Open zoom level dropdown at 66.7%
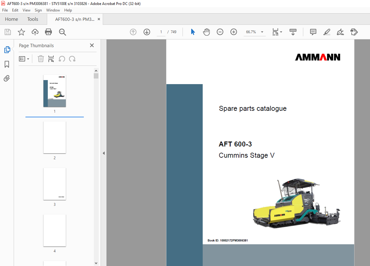 click(262, 32)
